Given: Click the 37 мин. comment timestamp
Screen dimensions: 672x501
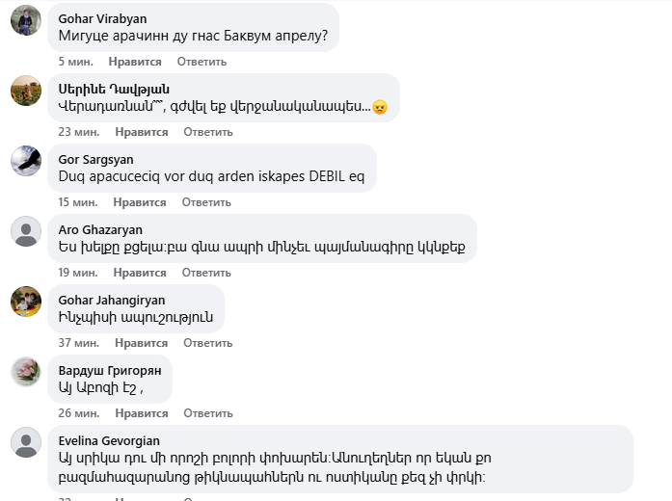Looking at the screenshot, I should click(79, 343).
